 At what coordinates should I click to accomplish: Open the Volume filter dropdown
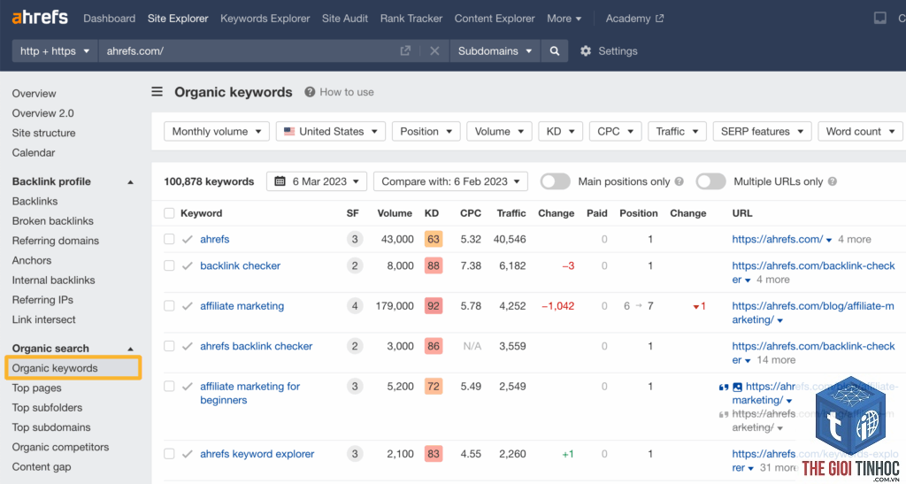click(x=499, y=132)
